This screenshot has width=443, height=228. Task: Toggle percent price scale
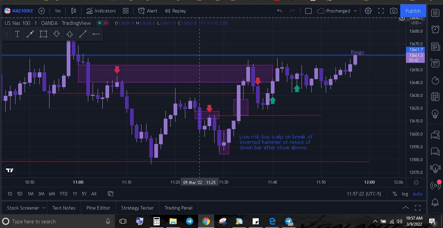(x=394, y=194)
